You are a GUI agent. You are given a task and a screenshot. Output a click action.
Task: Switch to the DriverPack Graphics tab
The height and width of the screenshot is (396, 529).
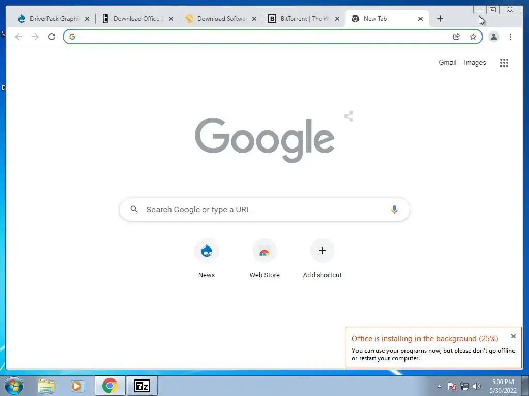(54, 19)
